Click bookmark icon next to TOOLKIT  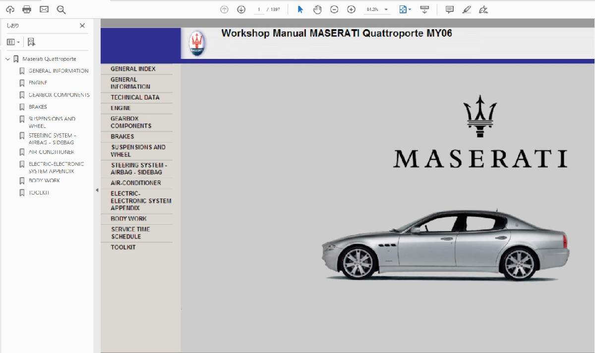coord(22,193)
